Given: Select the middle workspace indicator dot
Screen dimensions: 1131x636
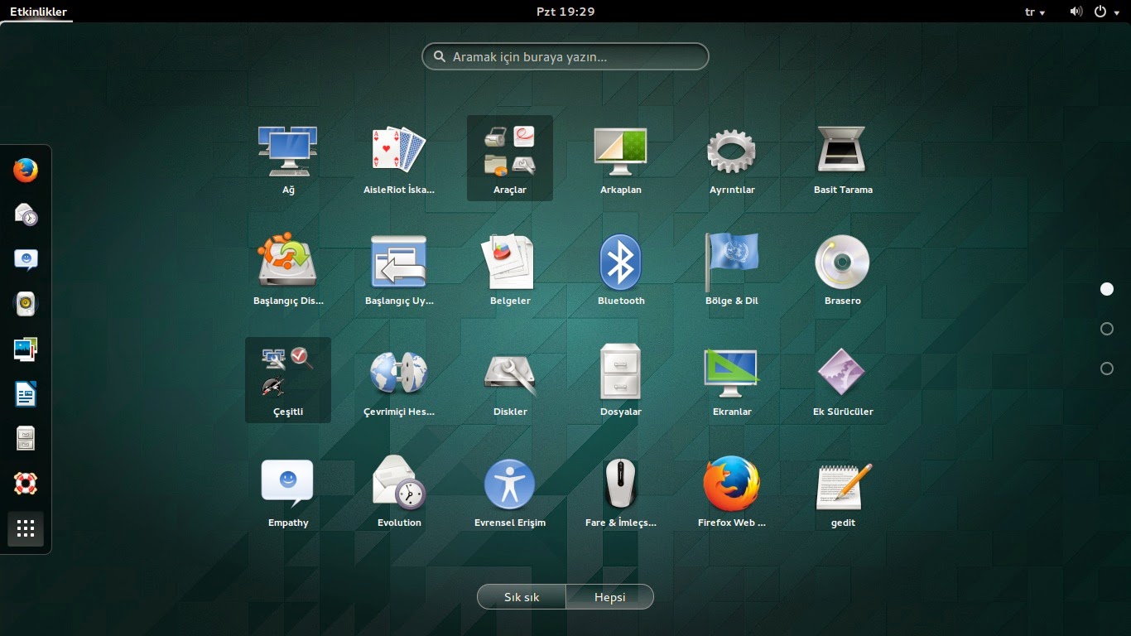Looking at the screenshot, I should pyautogui.click(x=1107, y=329).
